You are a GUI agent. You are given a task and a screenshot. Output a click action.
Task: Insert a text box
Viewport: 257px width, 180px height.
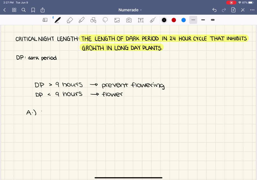(141, 20)
